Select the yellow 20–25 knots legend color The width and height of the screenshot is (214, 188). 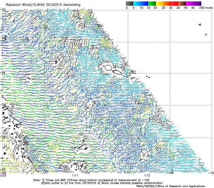pos(160,3)
